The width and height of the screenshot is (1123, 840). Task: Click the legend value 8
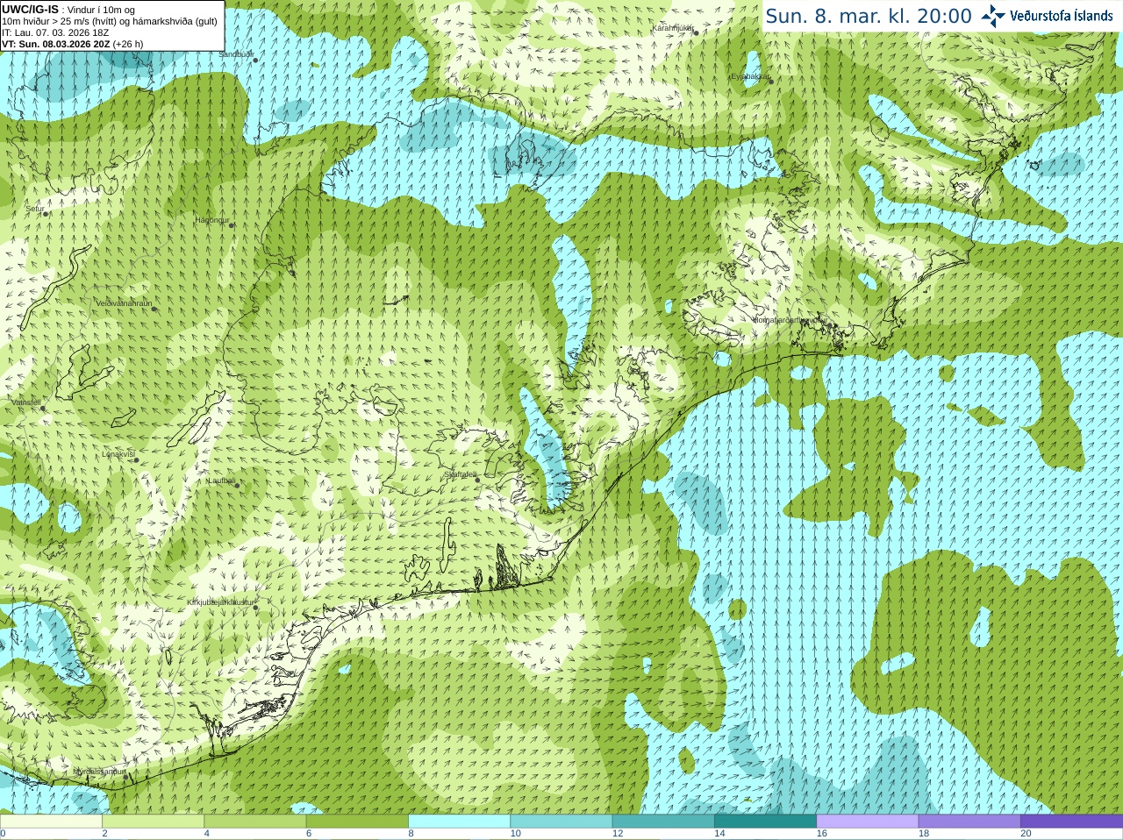(x=411, y=834)
